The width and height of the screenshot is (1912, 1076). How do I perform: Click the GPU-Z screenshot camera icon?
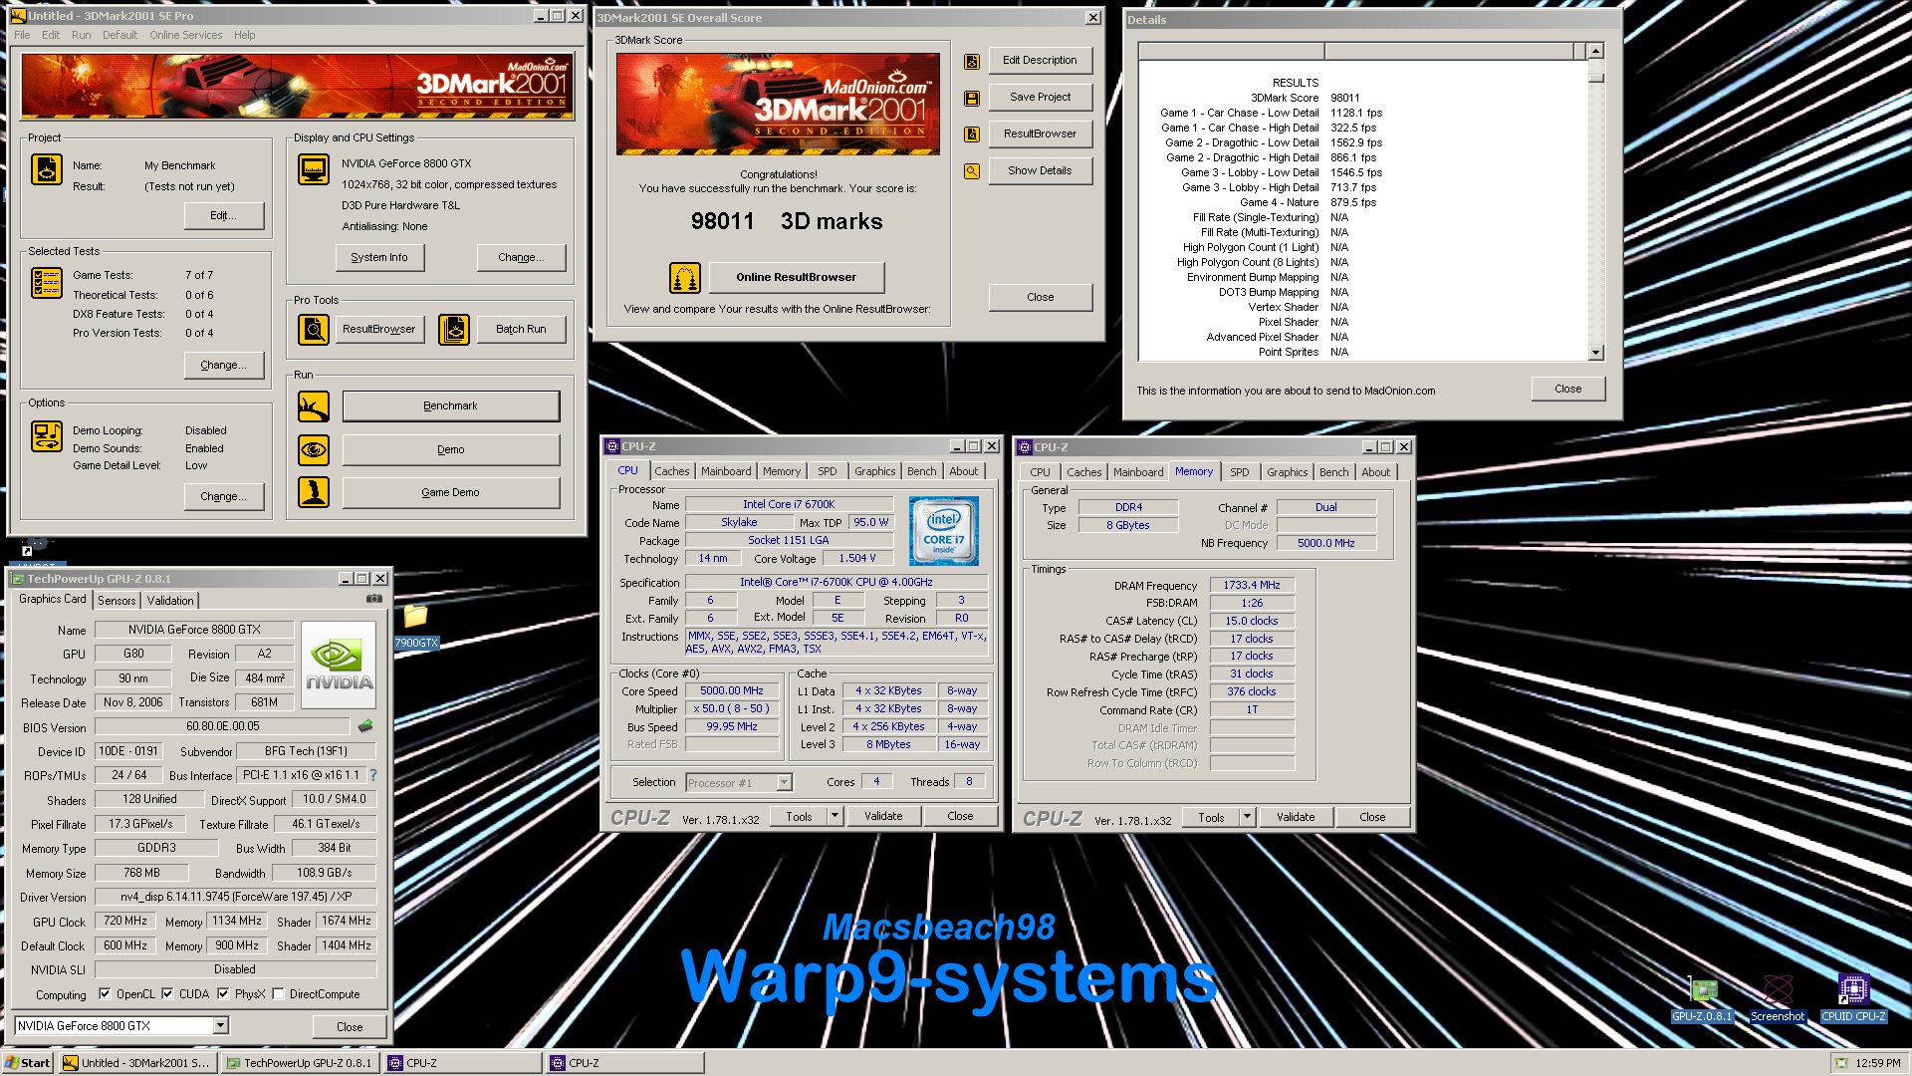point(374,599)
